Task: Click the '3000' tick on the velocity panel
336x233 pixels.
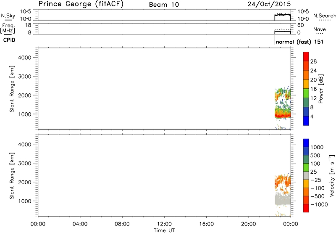Action: (25, 163)
